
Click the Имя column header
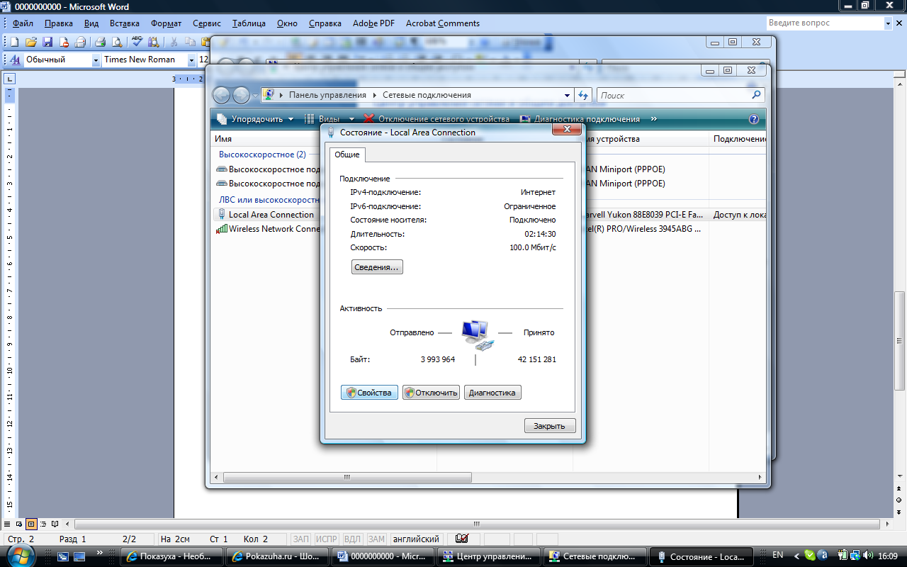(x=223, y=139)
